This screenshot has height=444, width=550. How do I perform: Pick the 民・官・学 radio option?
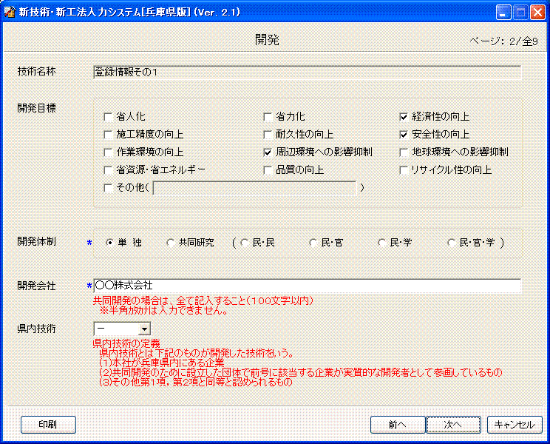point(452,243)
